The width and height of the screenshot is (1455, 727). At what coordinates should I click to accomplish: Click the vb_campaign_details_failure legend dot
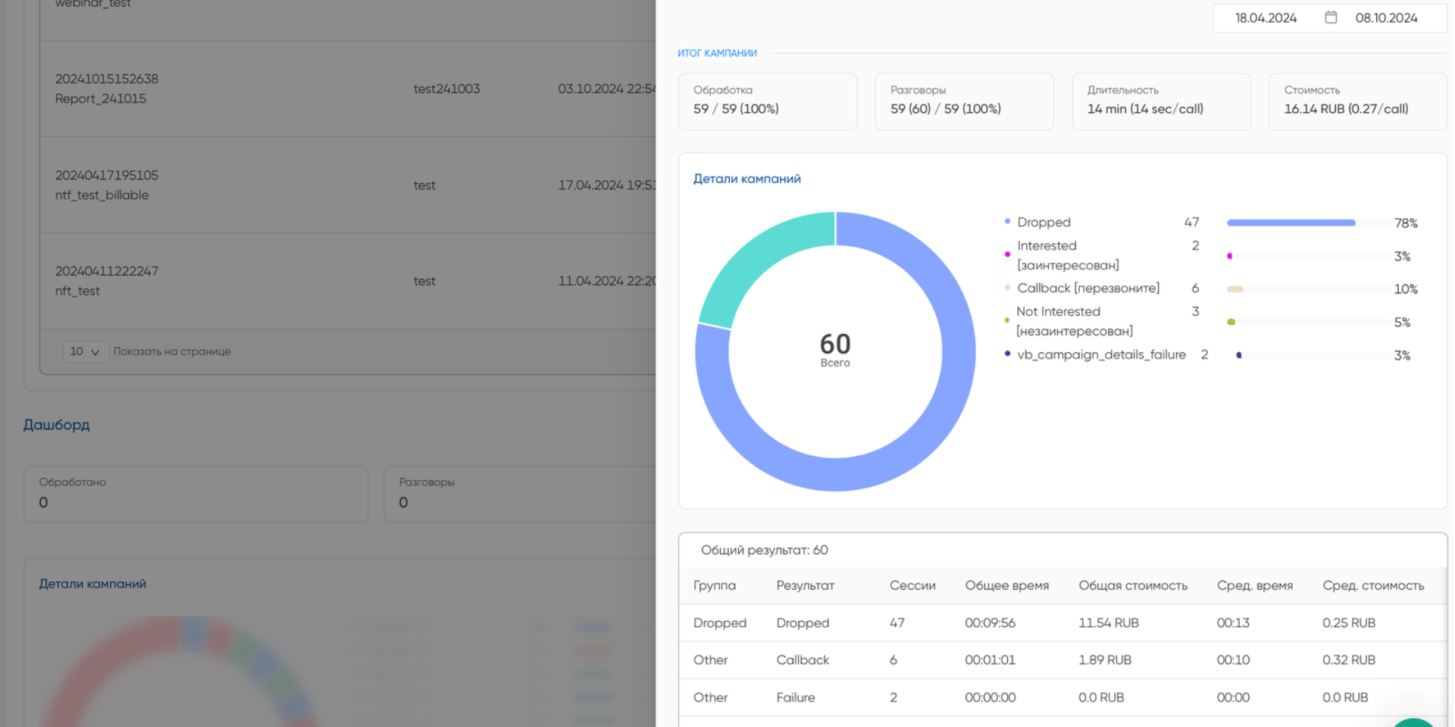pyautogui.click(x=1007, y=354)
